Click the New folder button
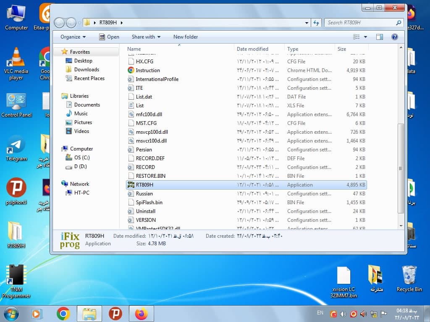 [185, 37]
